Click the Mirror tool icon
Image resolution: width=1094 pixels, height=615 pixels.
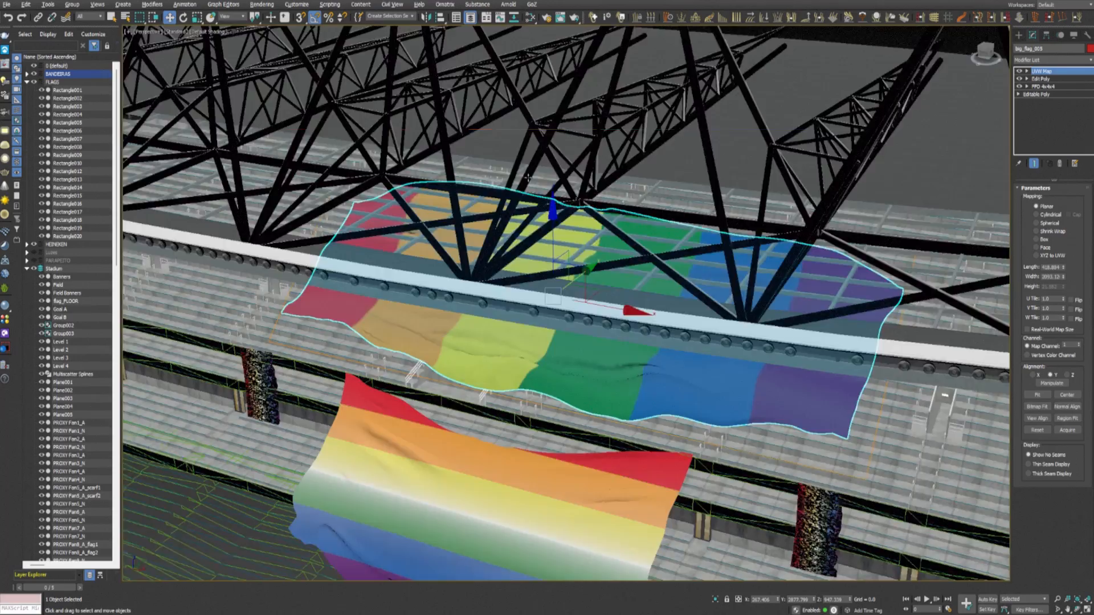tap(426, 18)
